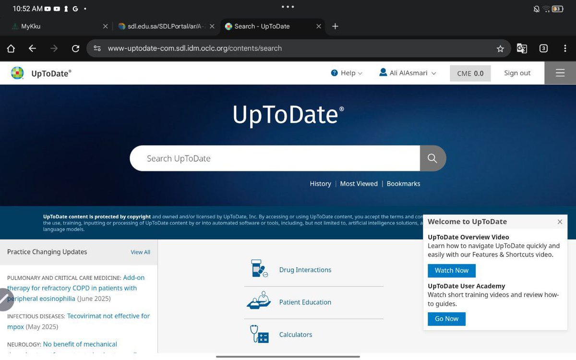This screenshot has width=576, height=360.
Task: Open browser three-dot overflow menu
Action: tap(565, 48)
